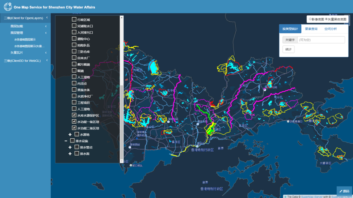
Task: Click the 沙鱼涌港口 port marker on the map
Action: coord(288,121)
